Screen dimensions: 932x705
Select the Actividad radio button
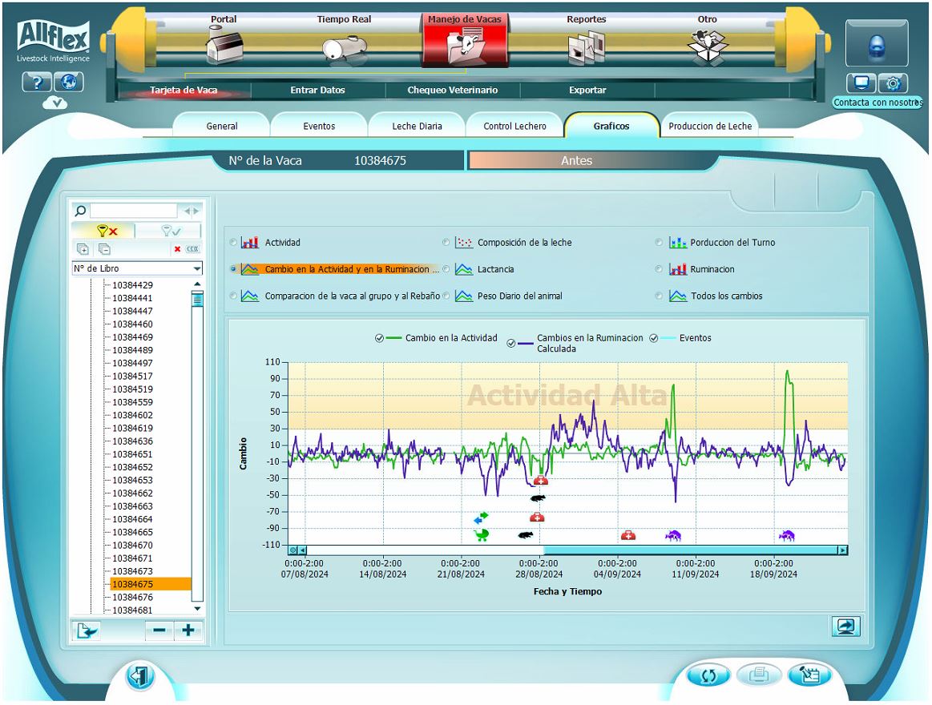pyautogui.click(x=233, y=243)
